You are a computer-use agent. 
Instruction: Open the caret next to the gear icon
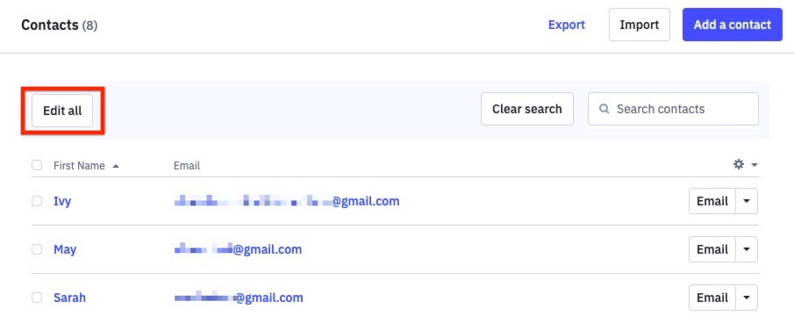(x=755, y=165)
